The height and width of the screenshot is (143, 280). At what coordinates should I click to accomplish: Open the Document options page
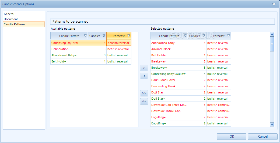pyautogui.click(x=24, y=19)
